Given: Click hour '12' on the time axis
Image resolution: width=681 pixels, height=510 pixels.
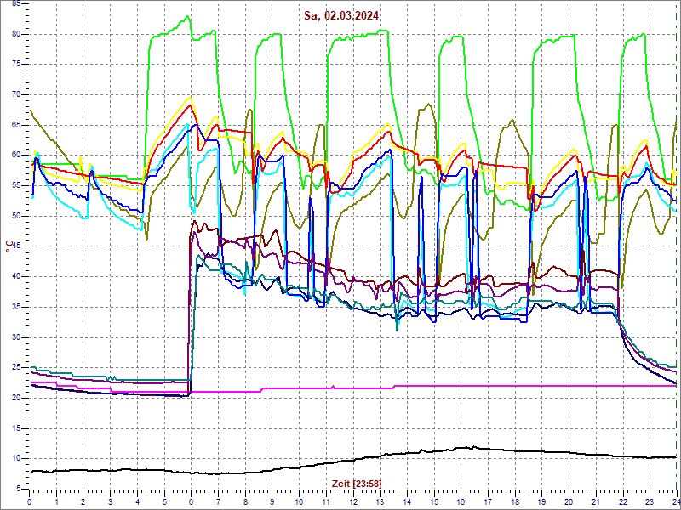Looking at the screenshot, I should [x=353, y=501].
